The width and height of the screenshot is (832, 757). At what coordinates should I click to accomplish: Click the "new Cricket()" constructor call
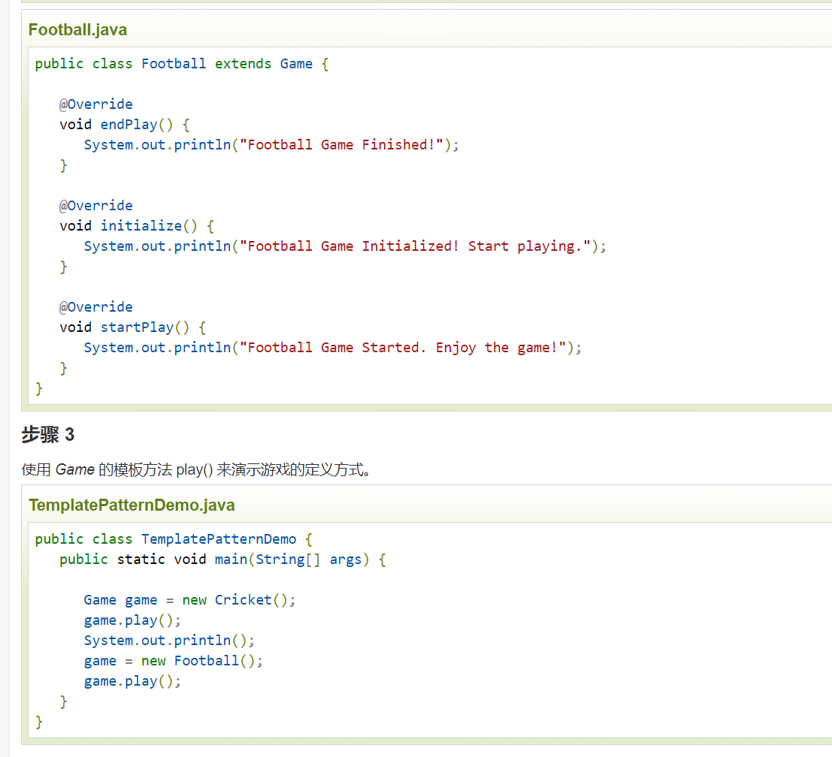[239, 600]
